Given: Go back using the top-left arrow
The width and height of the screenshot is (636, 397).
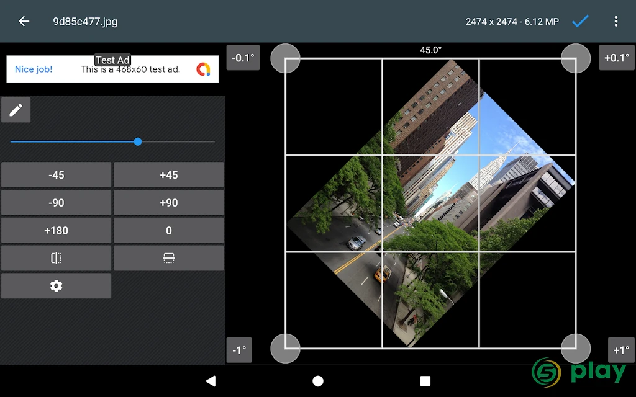Looking at the screenshot, I should pyautogui.click(x=24, y=22).
